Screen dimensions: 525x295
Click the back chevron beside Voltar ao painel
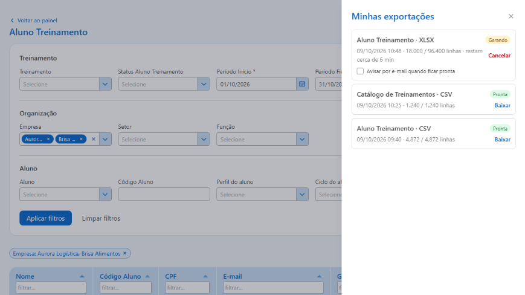(x=12, y=21)
